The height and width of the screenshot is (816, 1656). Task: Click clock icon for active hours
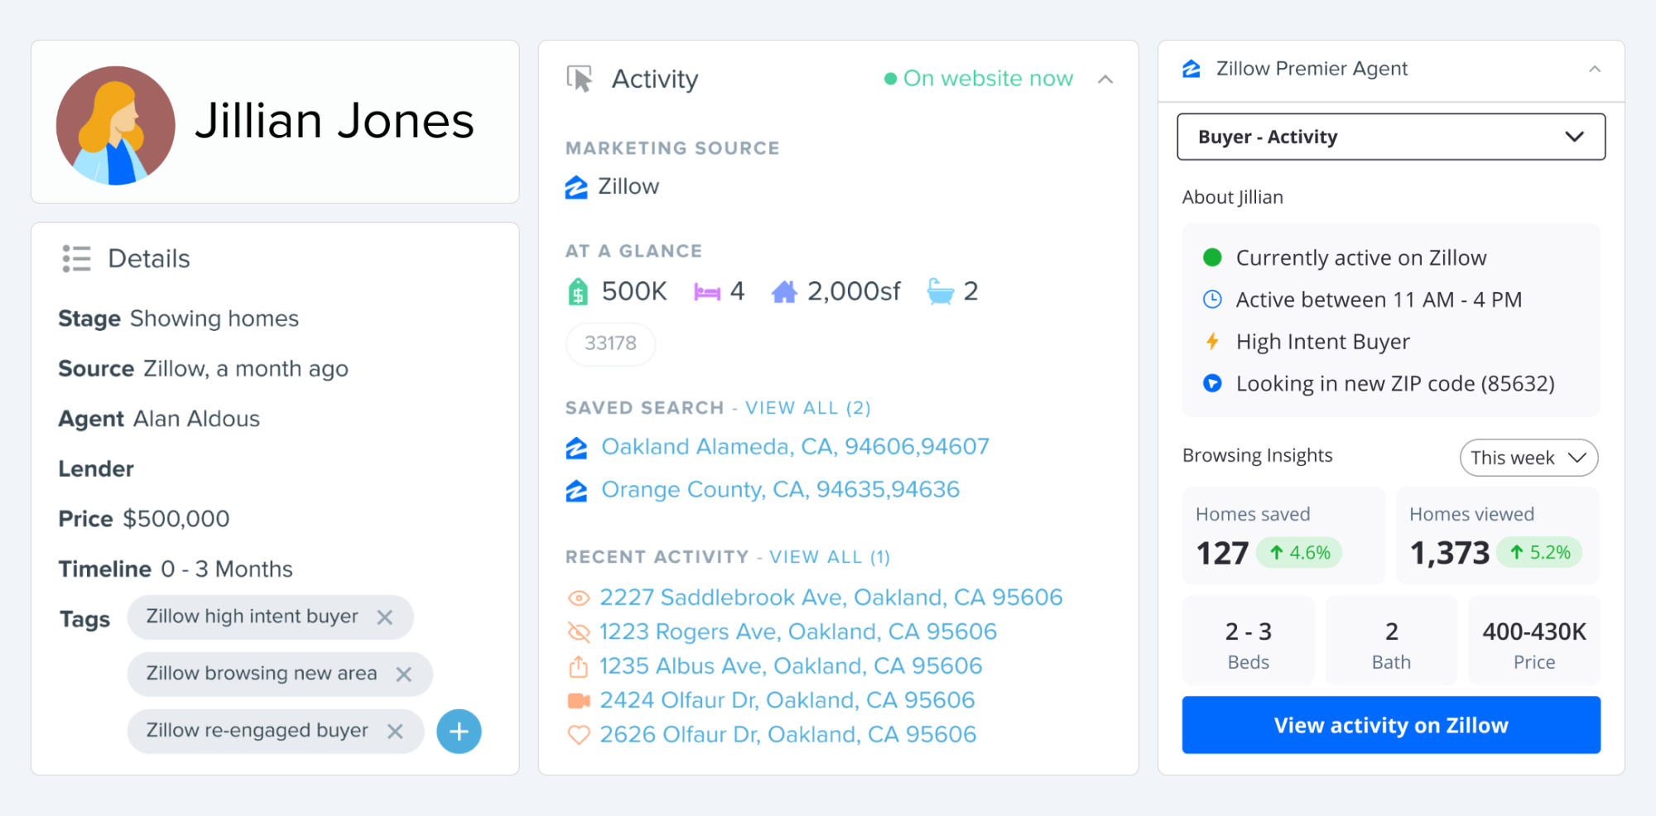(1212, 300)
